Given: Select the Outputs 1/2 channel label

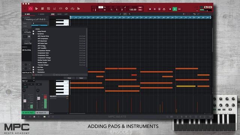Looking at the screenshot, I should click(42, 112).
